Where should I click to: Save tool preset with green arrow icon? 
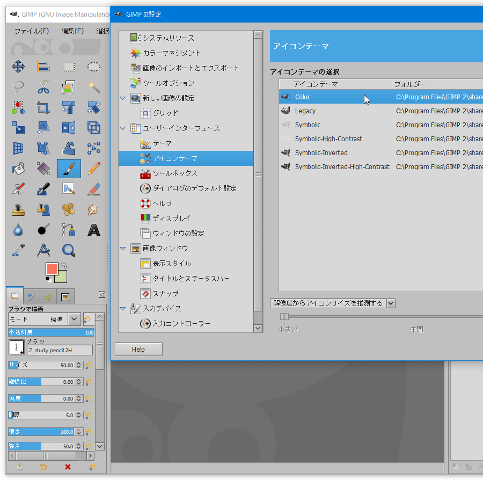pyautogui.click(x=19, y=467)
